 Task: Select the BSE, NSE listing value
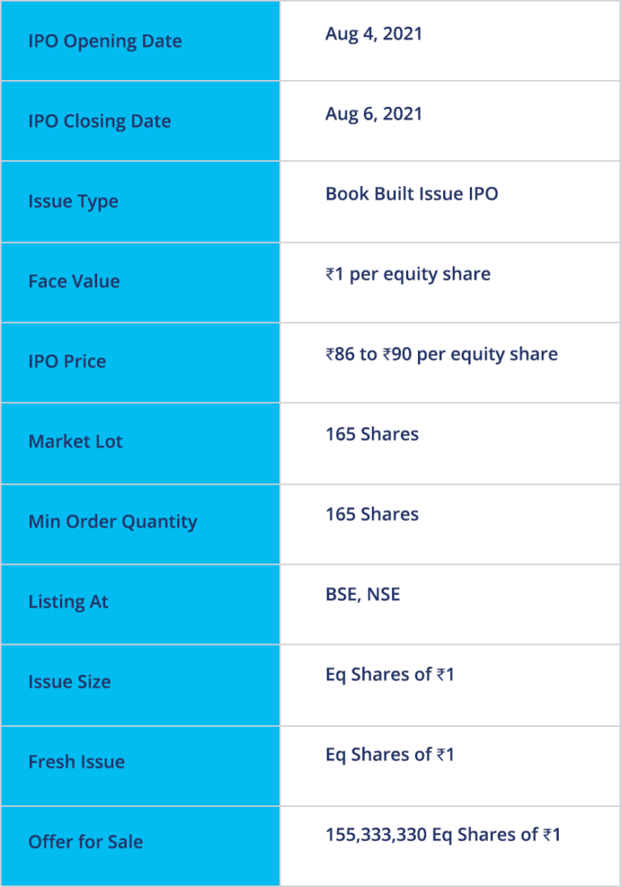363,595
